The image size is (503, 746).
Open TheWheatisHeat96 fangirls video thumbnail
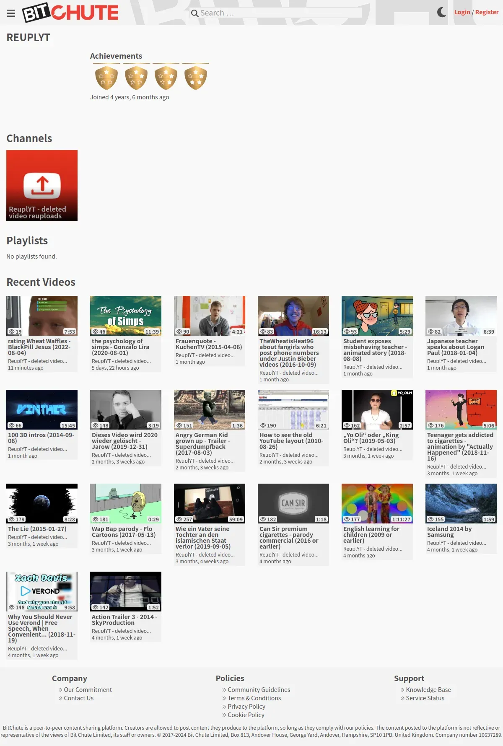[x=293, y=316]
